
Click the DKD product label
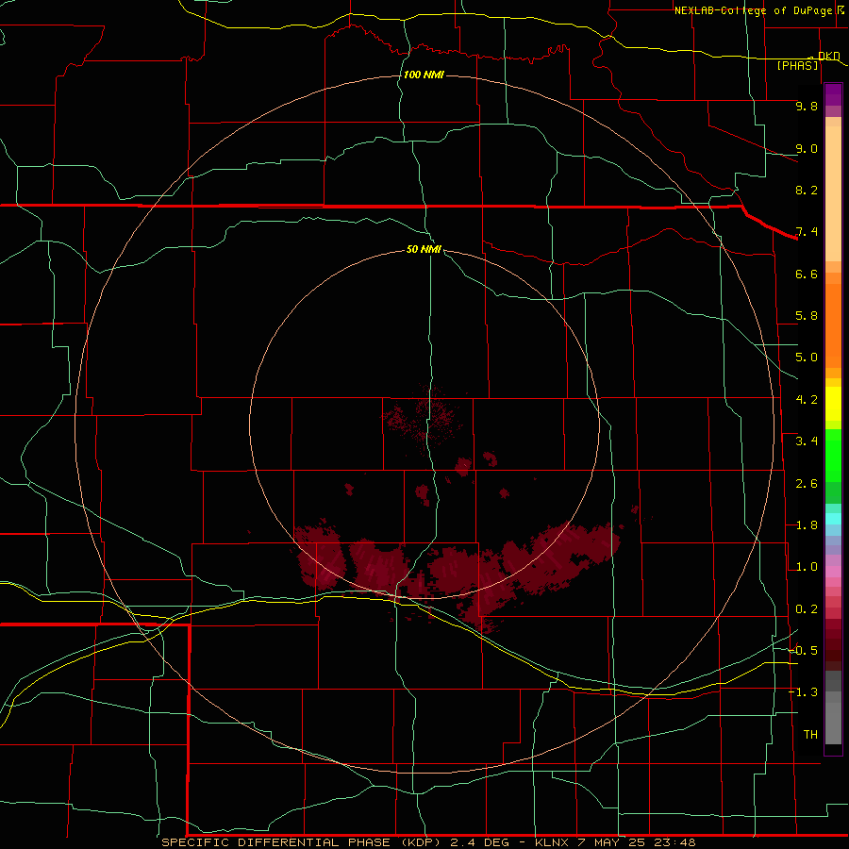829,56
